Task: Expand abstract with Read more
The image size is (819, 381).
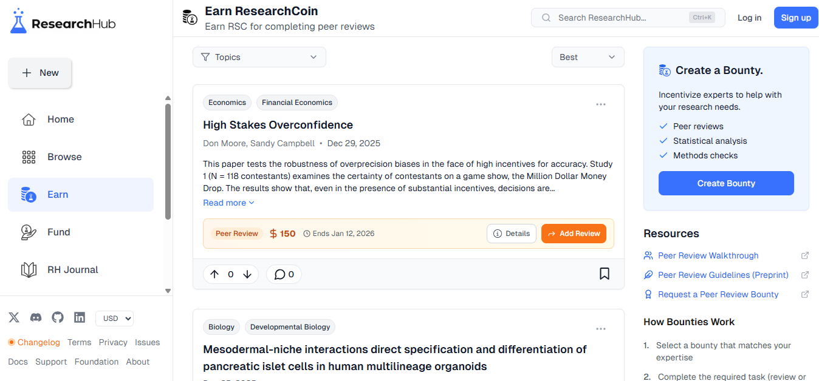Action: [x=228, y=203]
